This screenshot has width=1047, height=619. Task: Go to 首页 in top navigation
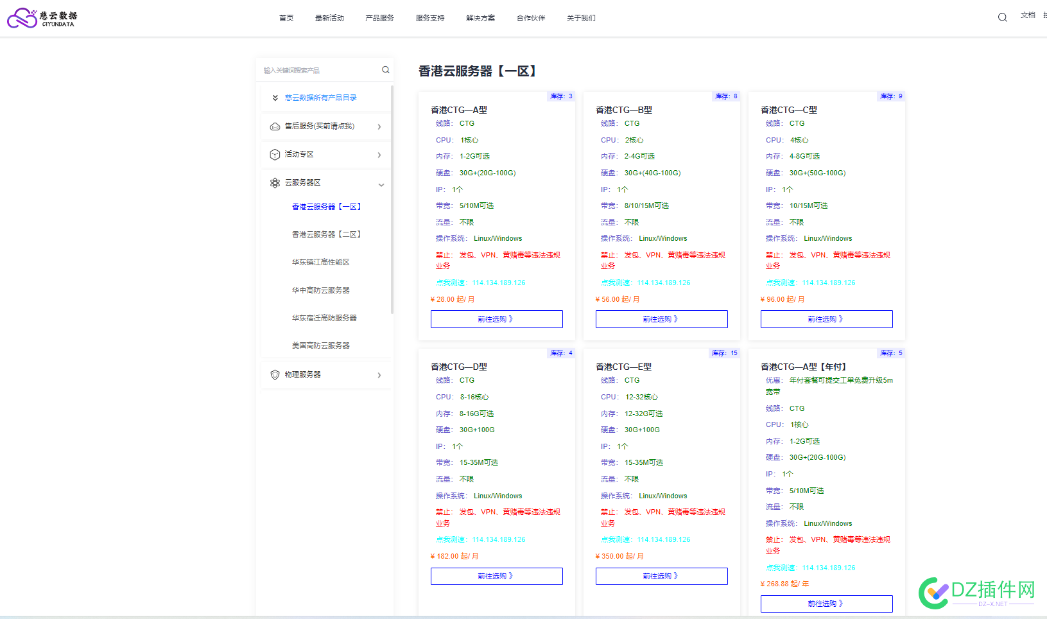(286, 18)
